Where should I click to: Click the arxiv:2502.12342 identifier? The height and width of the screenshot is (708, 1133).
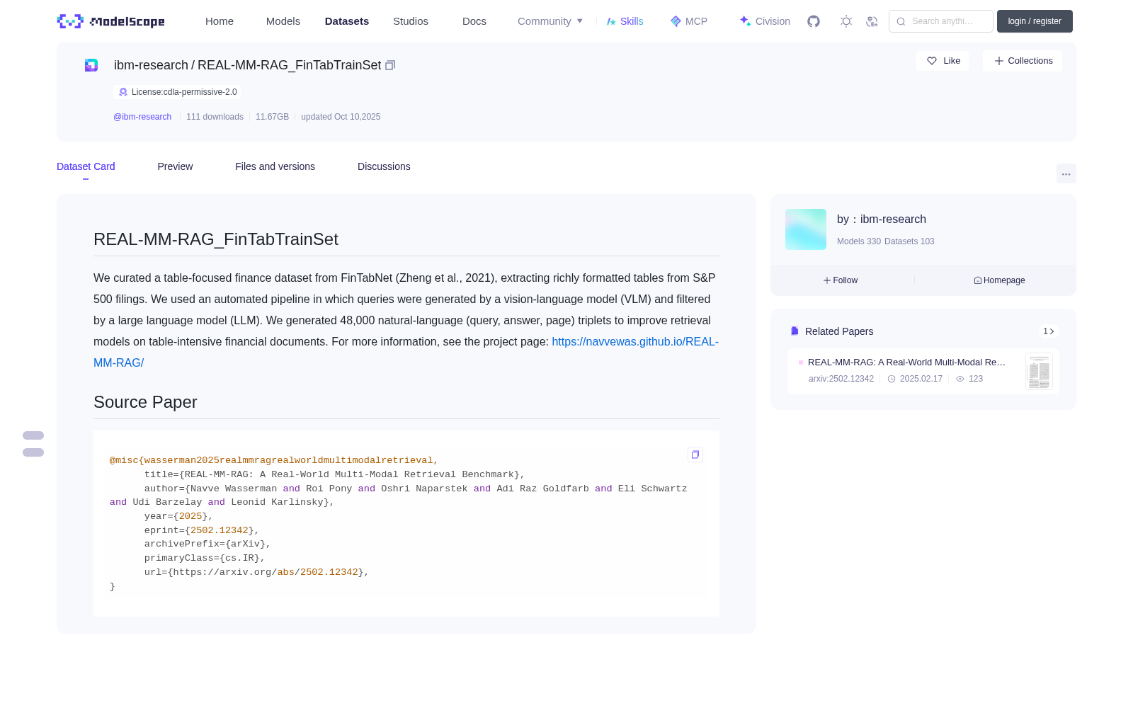pyautogui.click(x=841, y=379)
